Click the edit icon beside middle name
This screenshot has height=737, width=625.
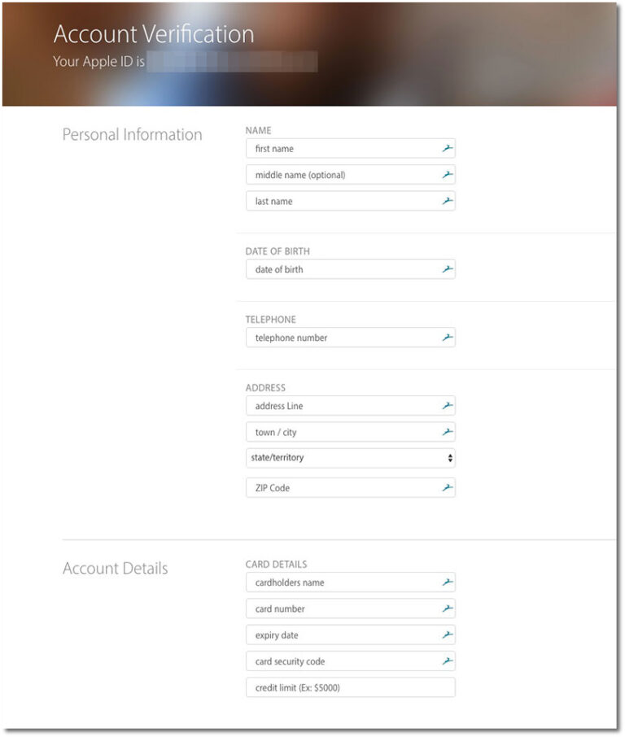click(447, 174)
